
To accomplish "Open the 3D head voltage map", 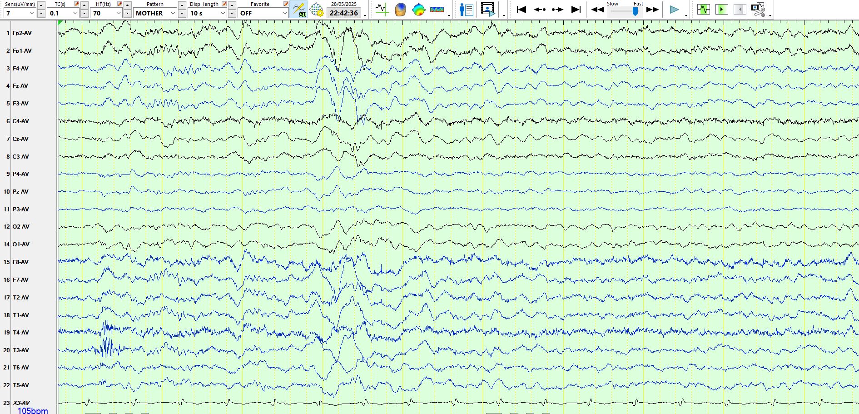I will click(x=400, y=9).
